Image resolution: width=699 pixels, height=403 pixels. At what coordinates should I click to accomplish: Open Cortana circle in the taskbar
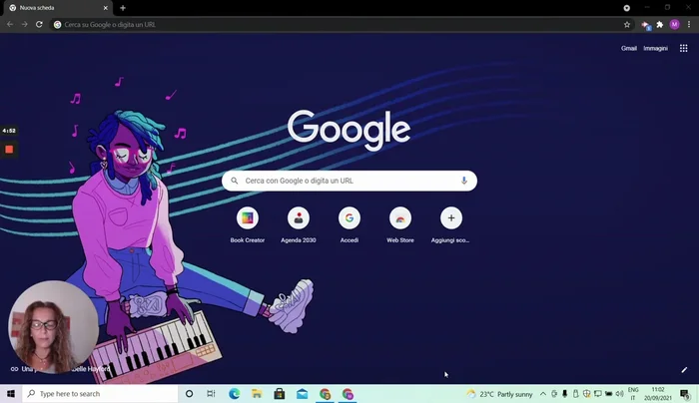coord(189,394)
